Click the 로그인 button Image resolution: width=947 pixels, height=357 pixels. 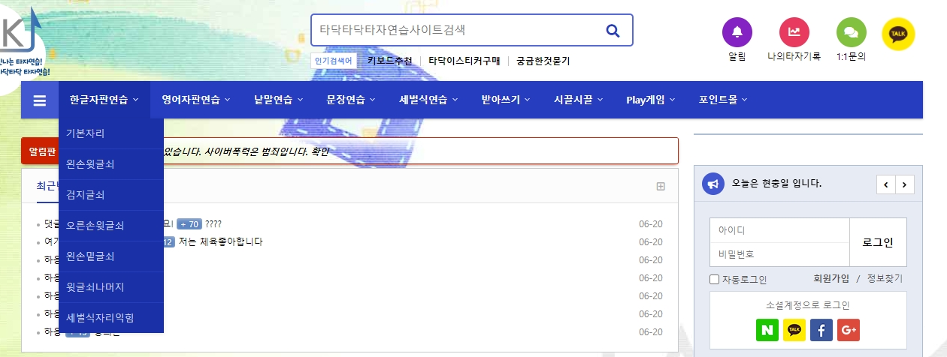point(878,242)
